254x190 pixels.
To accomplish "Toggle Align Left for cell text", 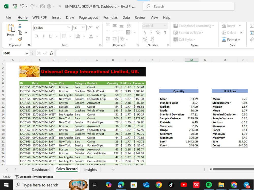I will click(108, 32).
